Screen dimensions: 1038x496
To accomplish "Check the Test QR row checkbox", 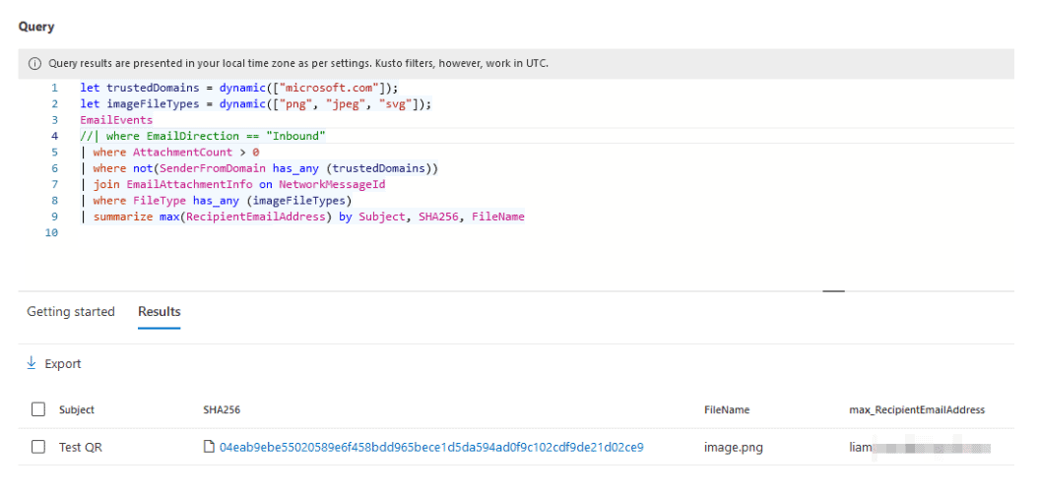I will click(x=38, y=447).
